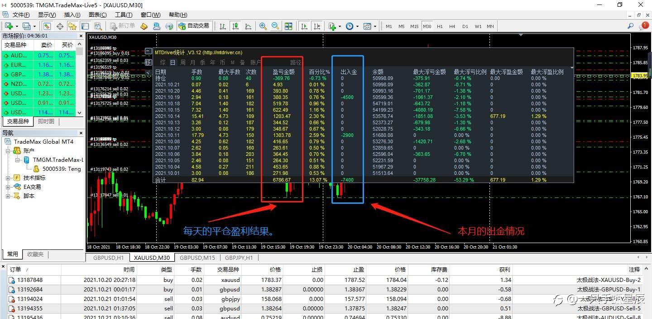652x319 pixels.
Task: Select order 13192684 row in terminal
Action: (x=326, y=290)
